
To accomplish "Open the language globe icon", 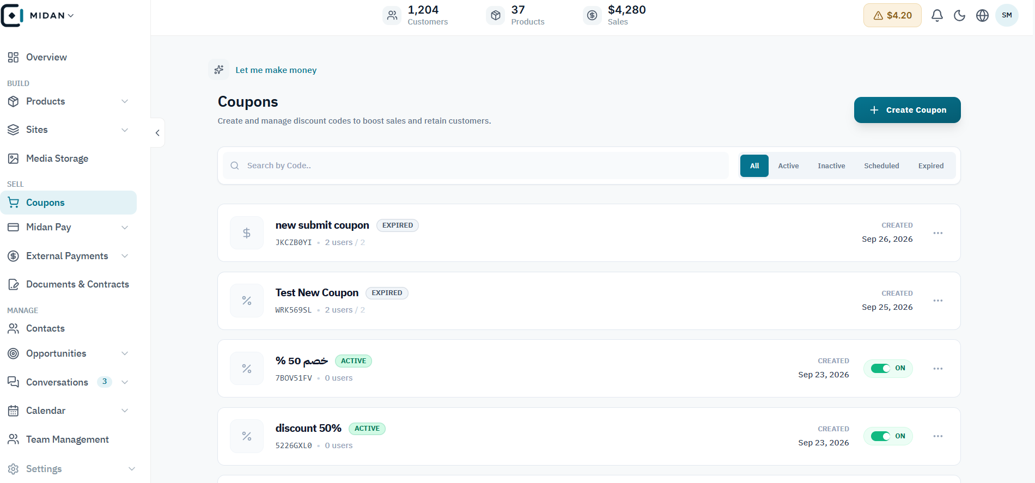I will (x=982, y=15).
